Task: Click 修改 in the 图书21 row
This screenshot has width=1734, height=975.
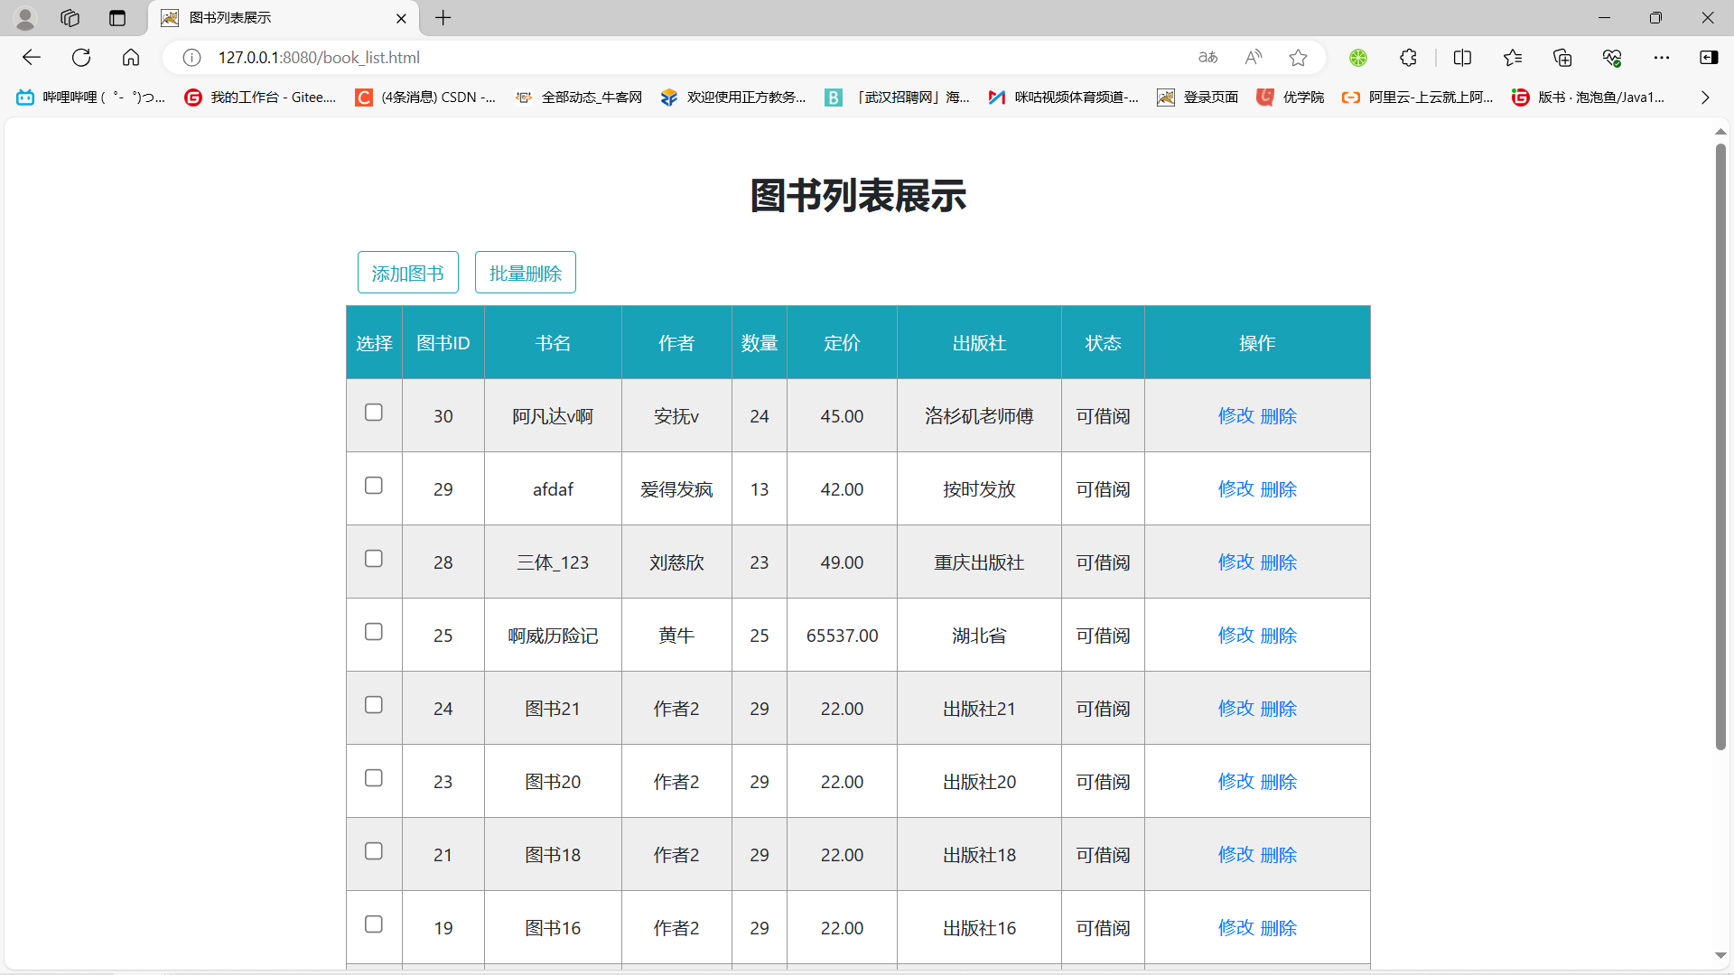Action: coord(1235,709)
